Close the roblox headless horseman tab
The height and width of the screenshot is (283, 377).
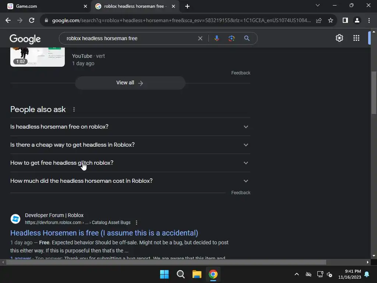(x=173, y=6)
